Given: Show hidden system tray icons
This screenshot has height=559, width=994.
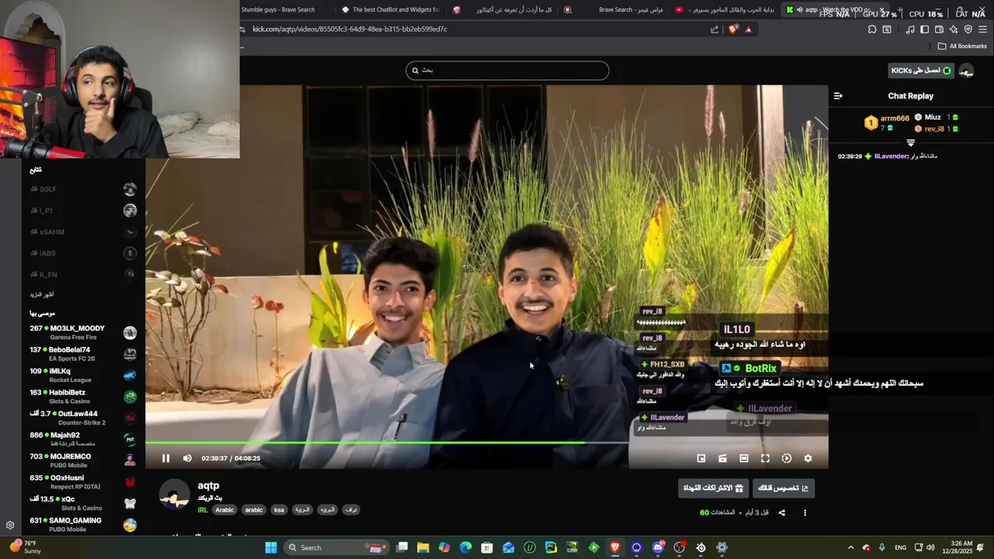Looking at the screenshot, I should click(850, 547).
